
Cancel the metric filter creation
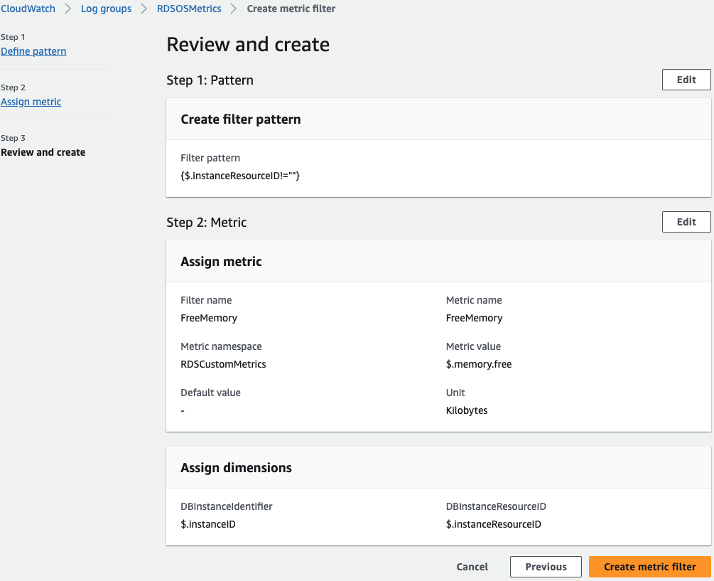click(x=472, y=567)
